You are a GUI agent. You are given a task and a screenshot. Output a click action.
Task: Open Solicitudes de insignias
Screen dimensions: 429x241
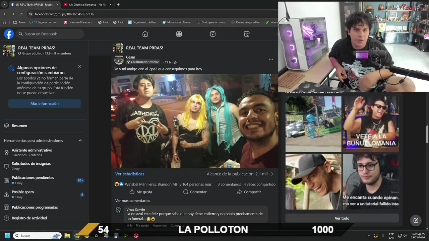44,166
